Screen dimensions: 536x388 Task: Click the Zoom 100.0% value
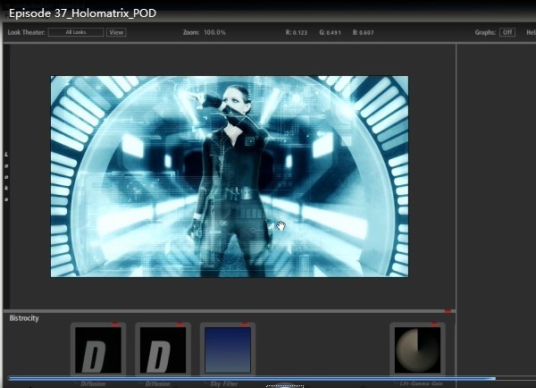(214, 32)
